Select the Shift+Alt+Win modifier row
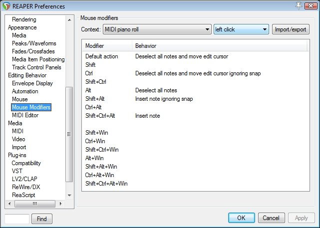 [196, 167]
